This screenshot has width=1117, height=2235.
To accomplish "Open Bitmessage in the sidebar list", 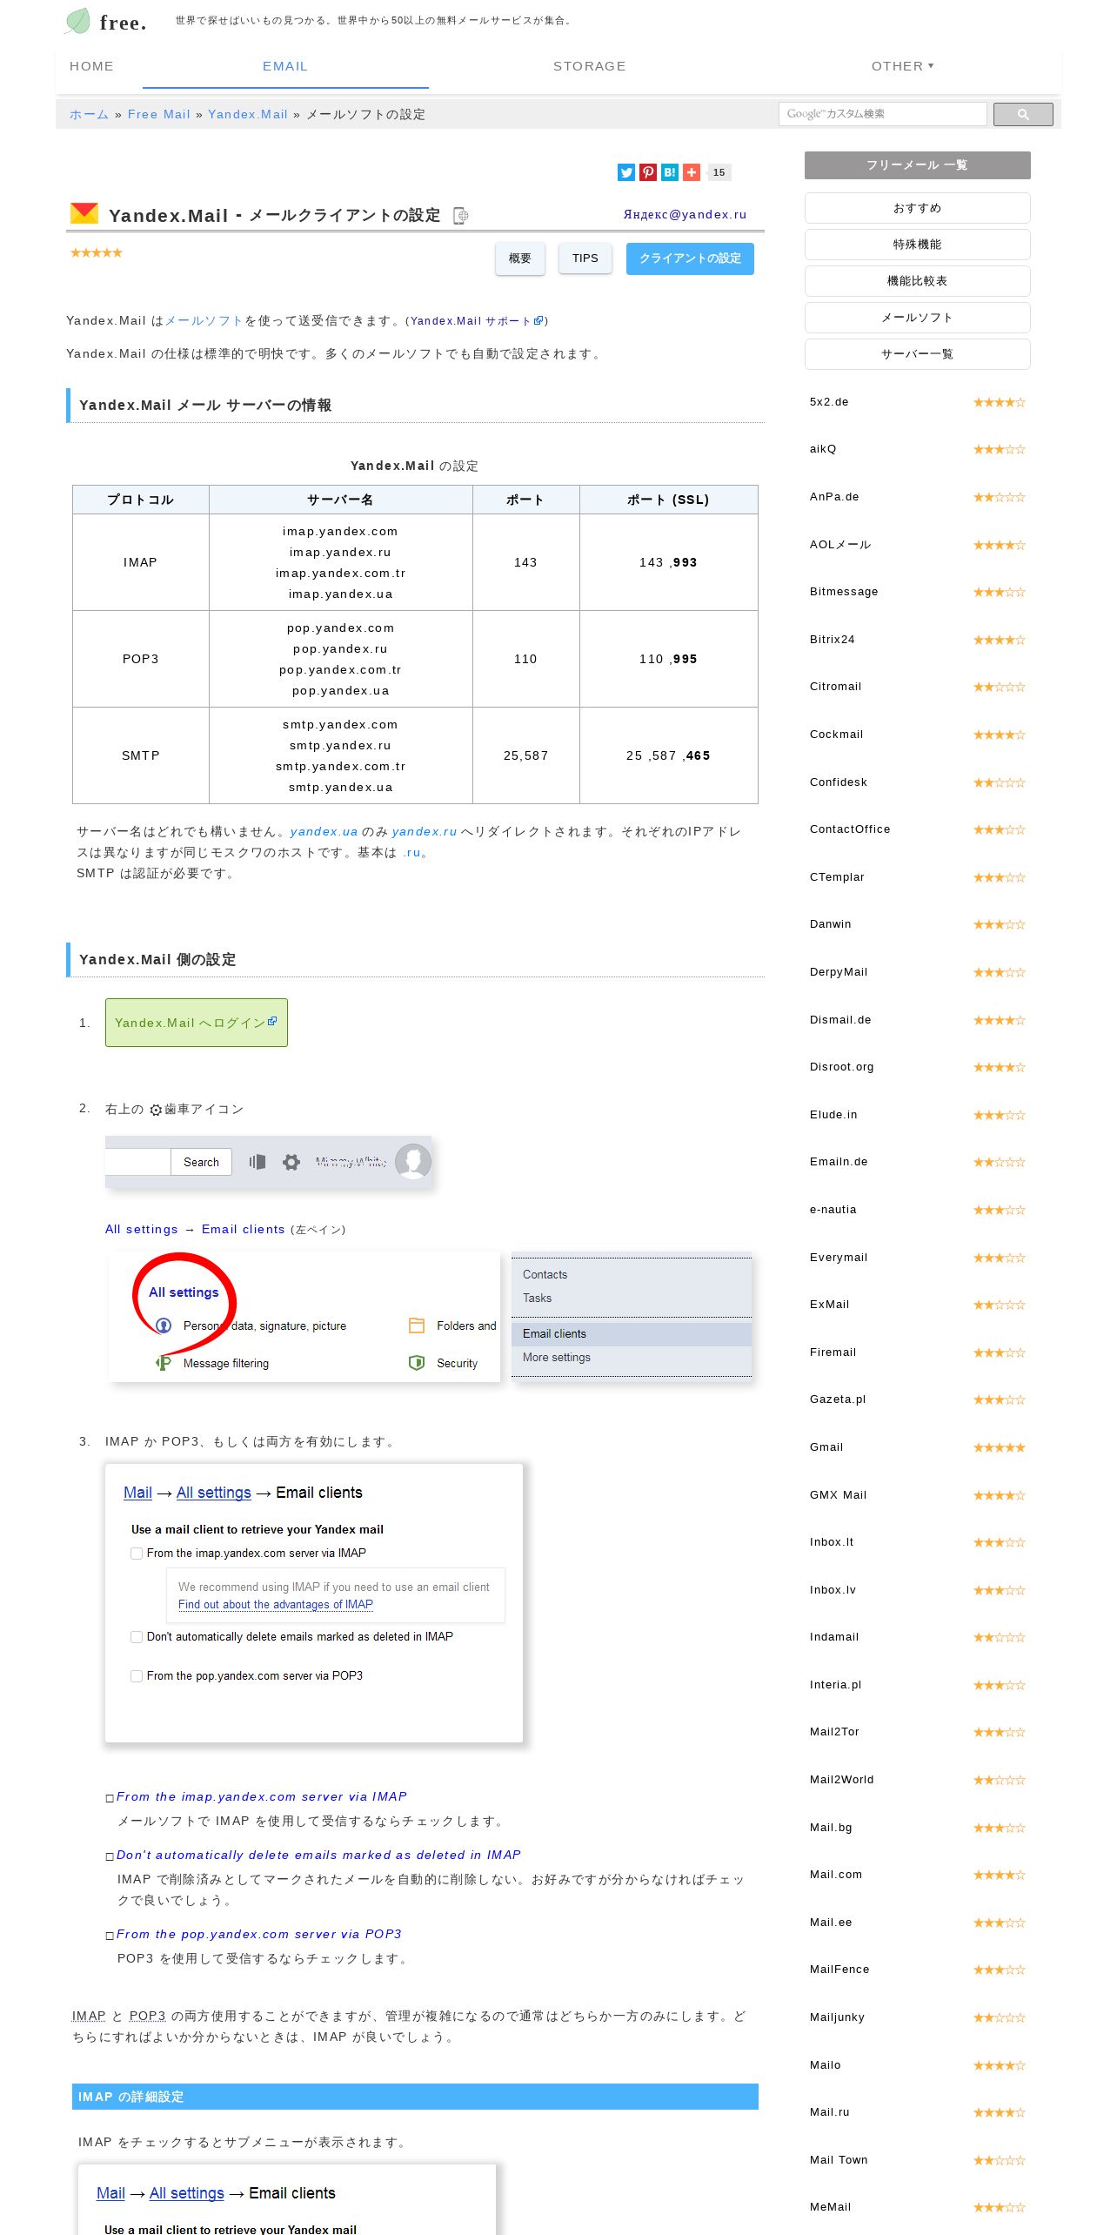I will pyautogui.click(x=844, y=592).
